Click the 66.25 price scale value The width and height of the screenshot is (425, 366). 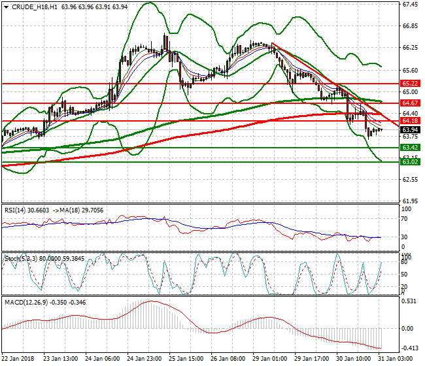click(410, 48)
